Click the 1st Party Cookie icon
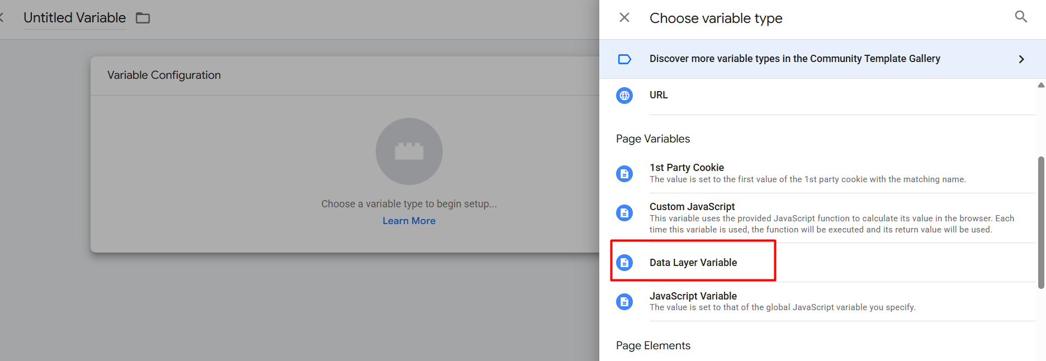The image size is (1046, 361). pos(624,174)
